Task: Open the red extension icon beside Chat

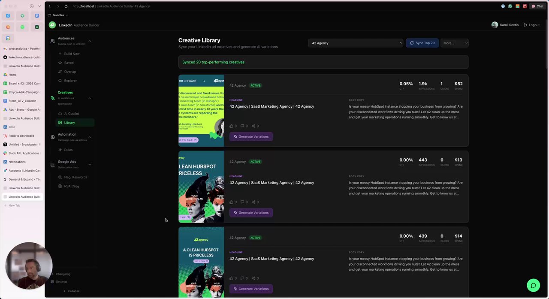Action: 525,6
